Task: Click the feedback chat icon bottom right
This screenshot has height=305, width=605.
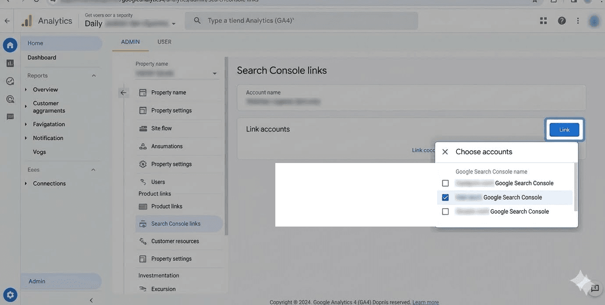Action: pyautogui.click(x=594, y=288)
